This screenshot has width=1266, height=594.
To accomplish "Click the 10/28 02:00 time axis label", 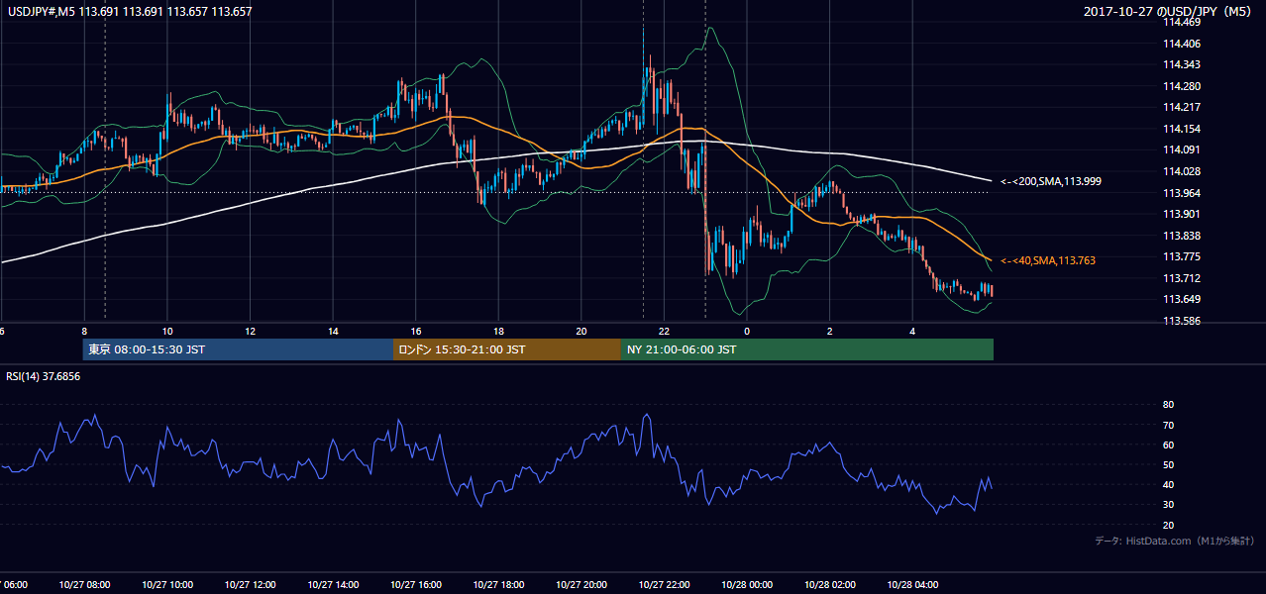I will click(830, 584).
